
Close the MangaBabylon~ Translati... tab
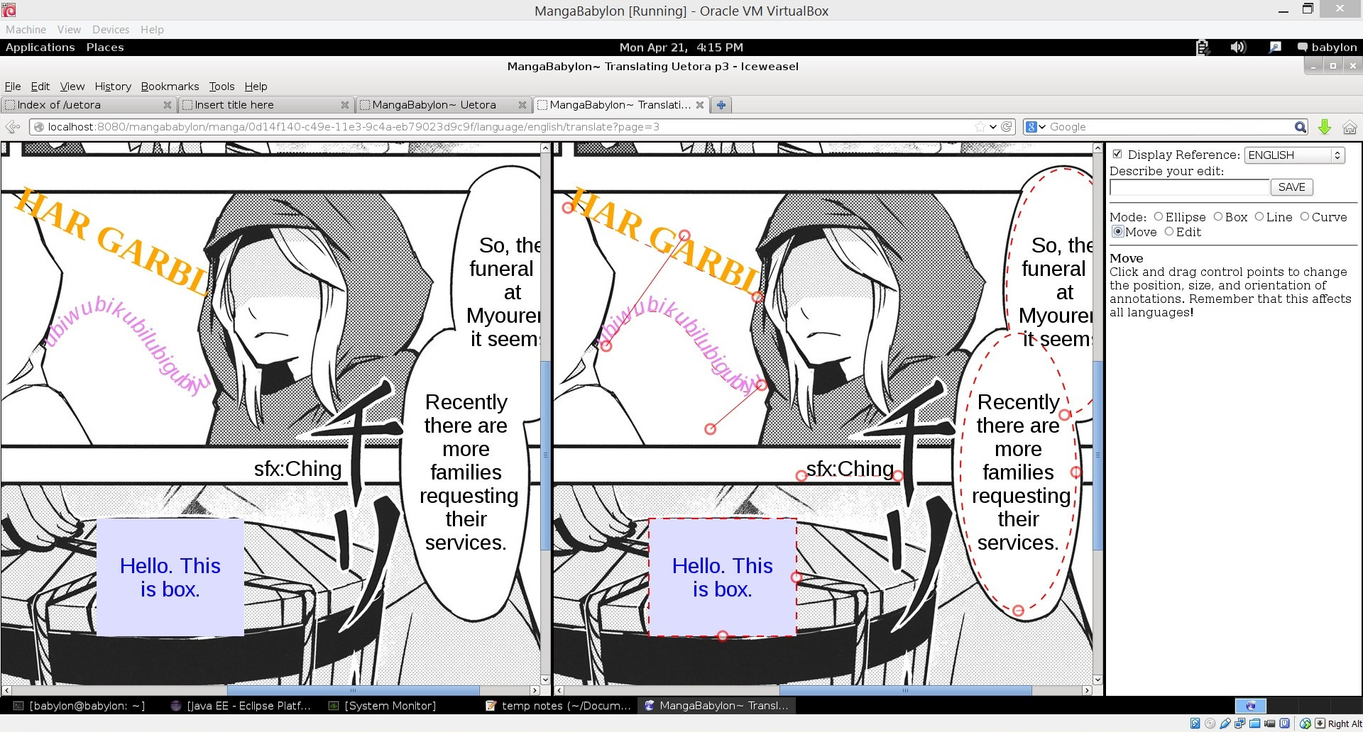[x=700, y=104]
